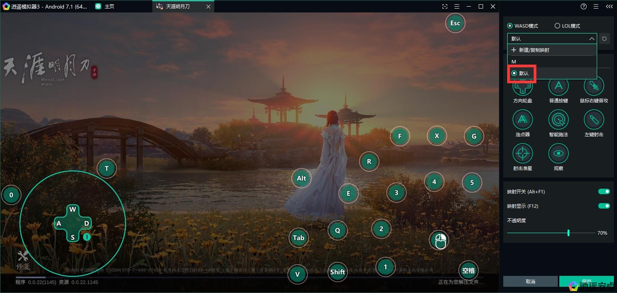The image size is (617, 293).
Task: Switch to LOL模式 radio option
Action: point(557,26)
